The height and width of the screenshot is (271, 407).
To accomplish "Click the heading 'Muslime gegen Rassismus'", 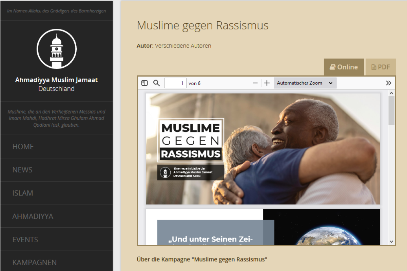I will pos(202,25).
